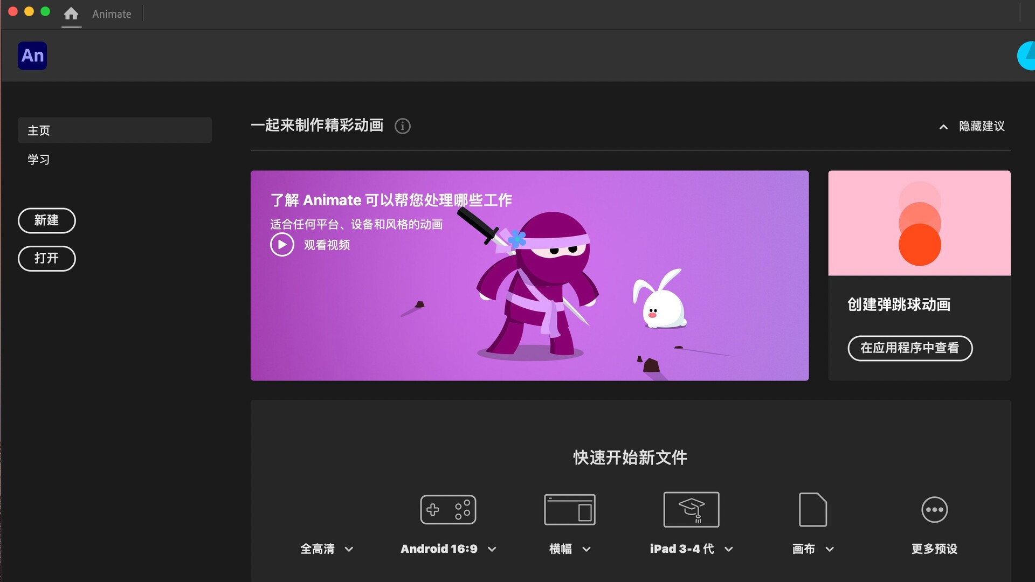Click the Android 16:9 game controller icon

coord(448,509)
